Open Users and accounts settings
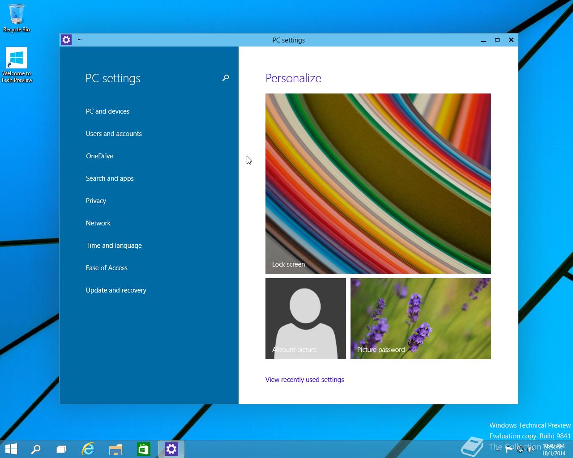The height and width of the screenshot is (458, 573). [114, 134]
